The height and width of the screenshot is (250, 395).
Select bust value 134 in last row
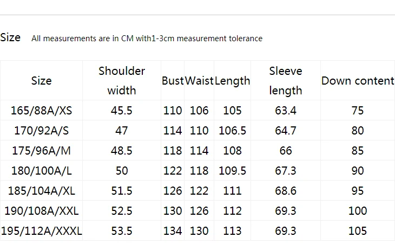click(173, 231)
